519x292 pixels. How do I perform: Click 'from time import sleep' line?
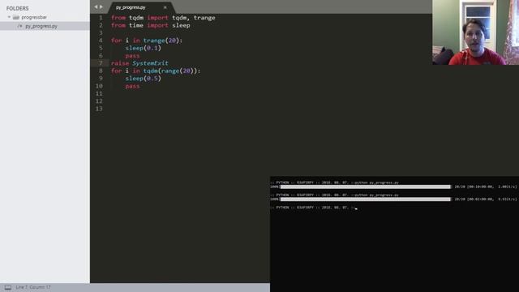point(151,25)
